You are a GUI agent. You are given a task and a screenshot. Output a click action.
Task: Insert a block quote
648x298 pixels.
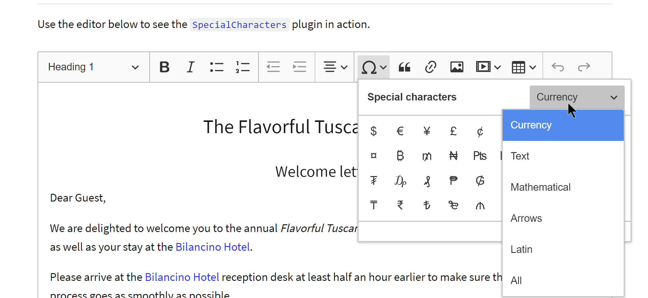[x=404, y=67]
